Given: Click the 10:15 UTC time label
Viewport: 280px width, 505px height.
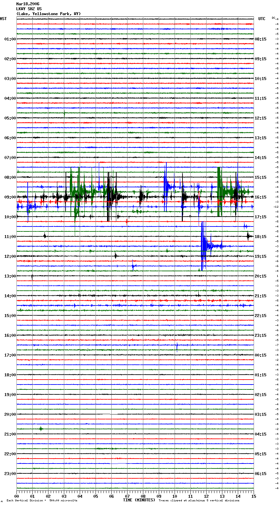Looking at the screenshot, I should (x=261, y=79).
